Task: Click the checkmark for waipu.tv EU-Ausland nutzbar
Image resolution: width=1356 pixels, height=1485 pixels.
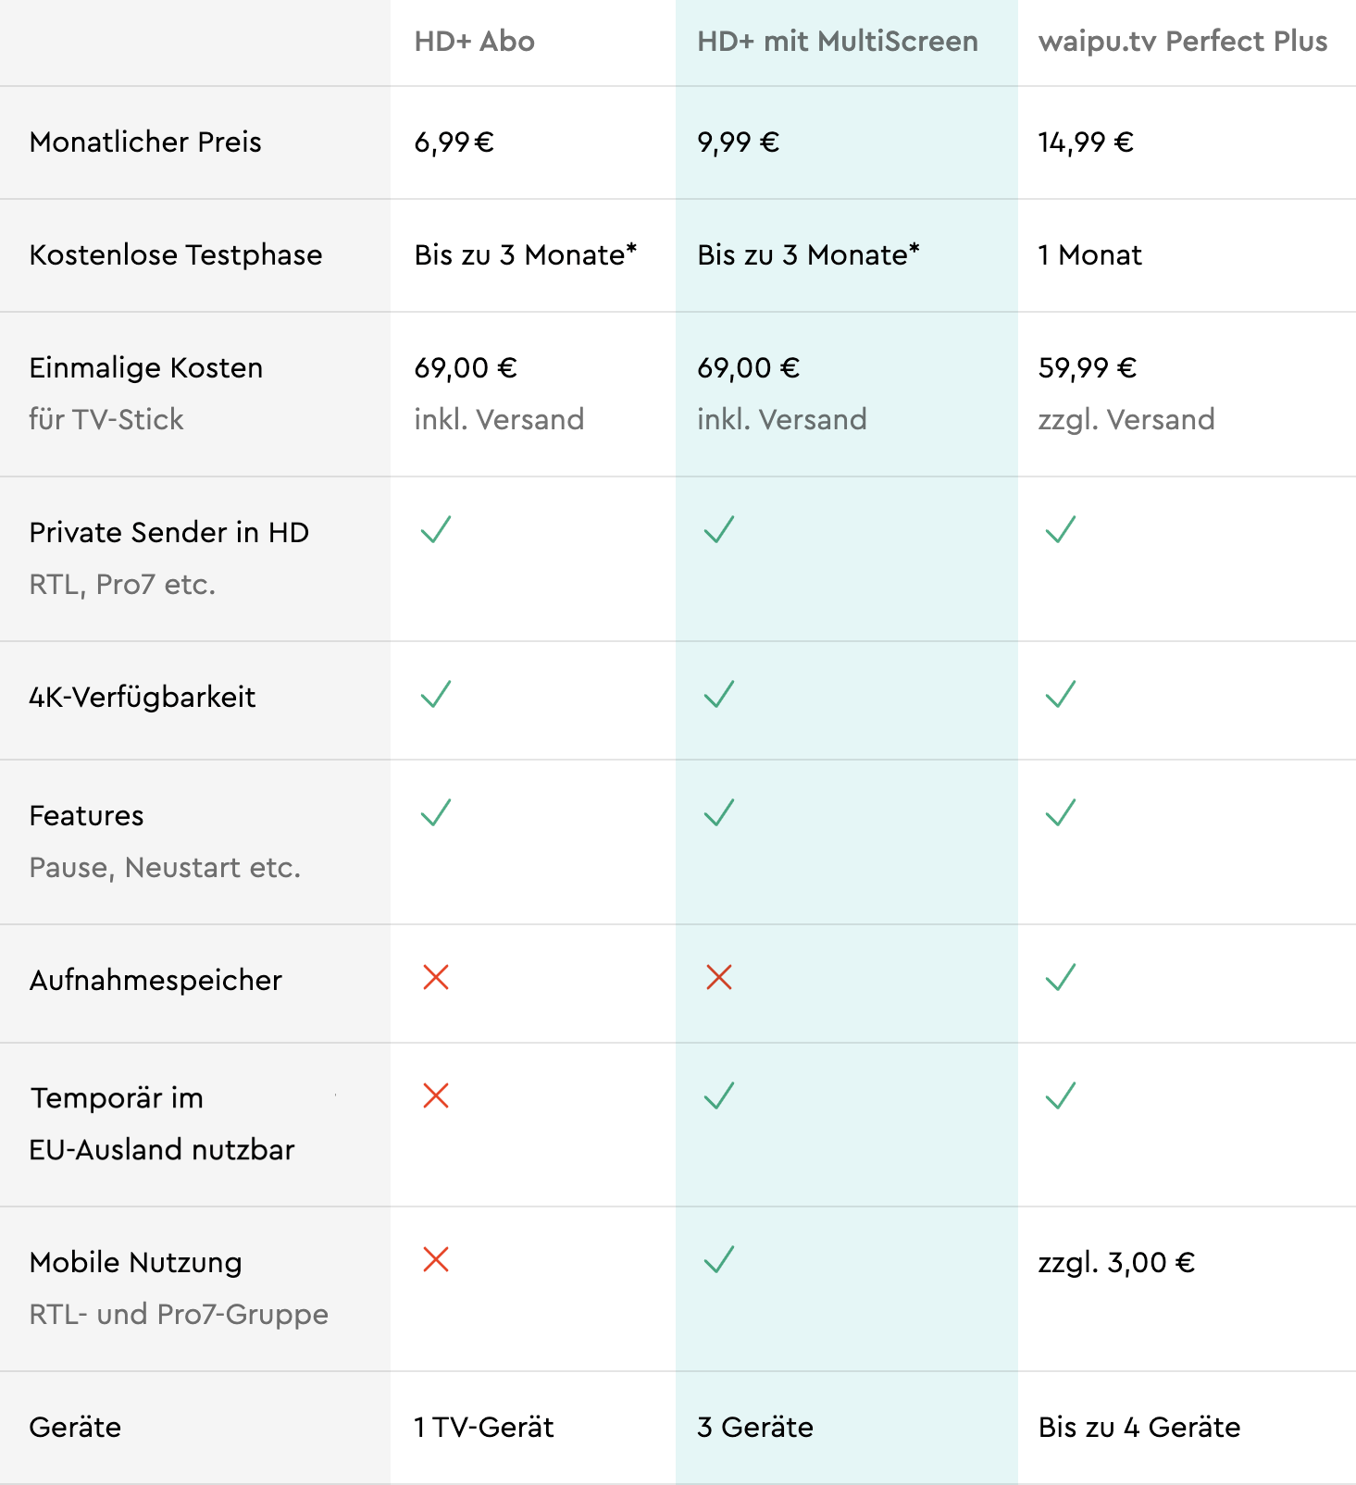Action: (x=1060, y=1095)
